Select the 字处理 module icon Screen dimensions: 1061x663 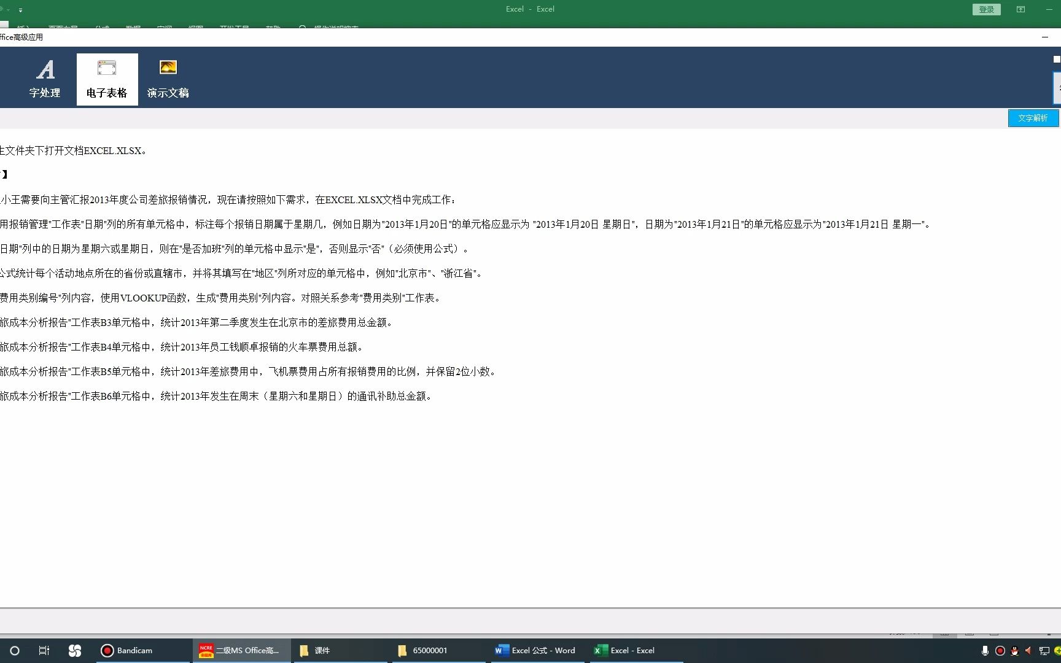click(45, 79)
